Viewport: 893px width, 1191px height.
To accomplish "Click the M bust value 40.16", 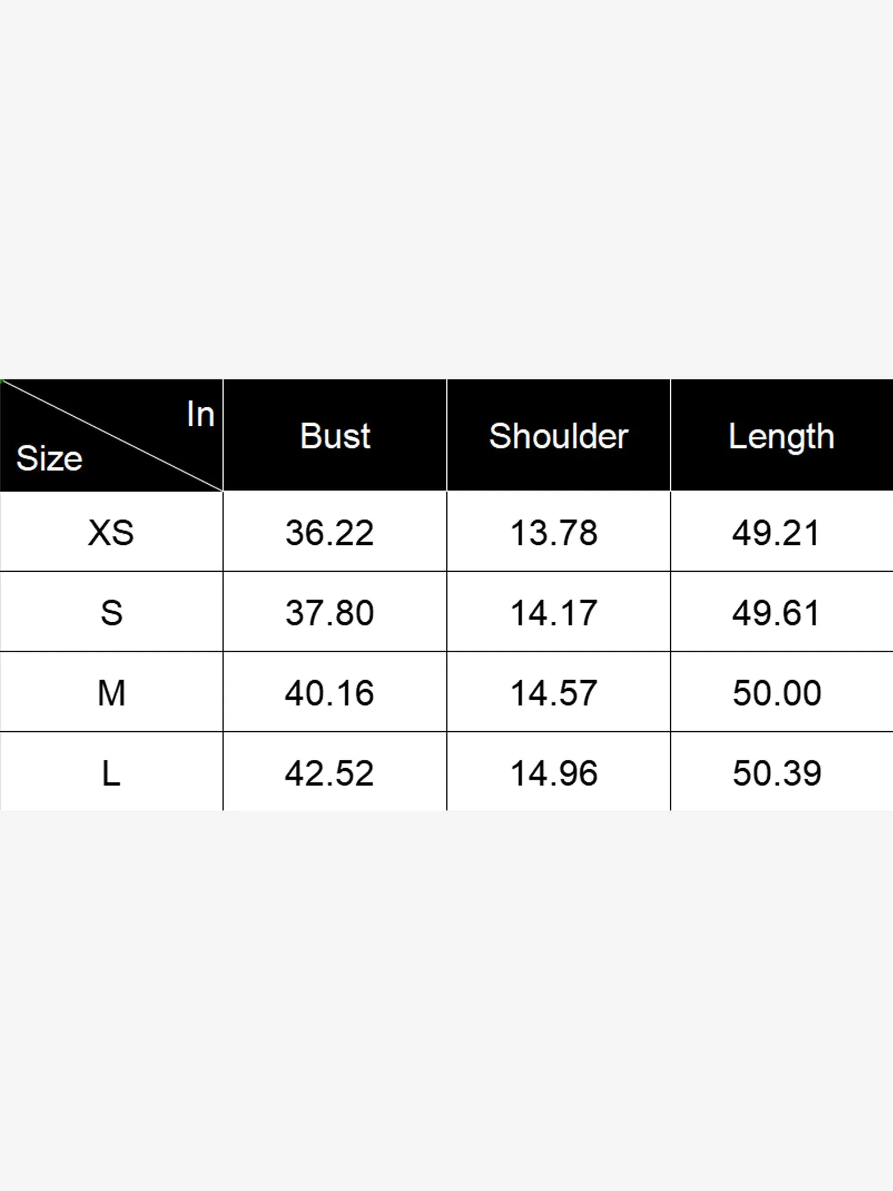I will [329, 693].
